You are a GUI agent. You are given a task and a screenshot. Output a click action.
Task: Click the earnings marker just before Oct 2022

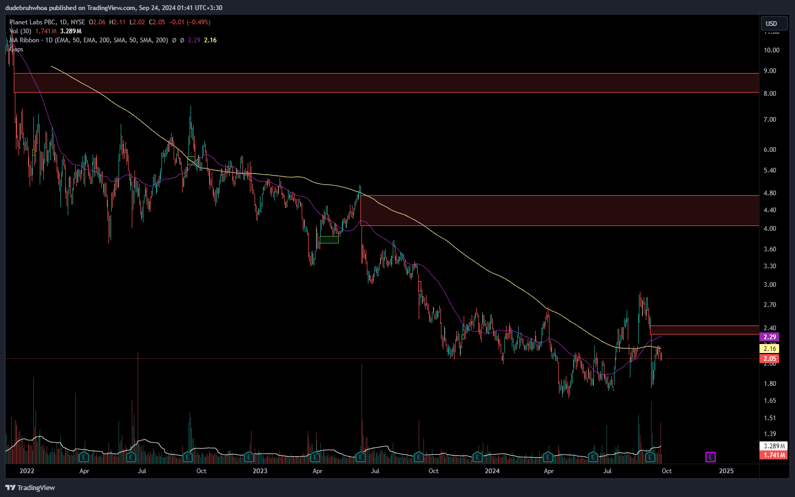point(187,457)
